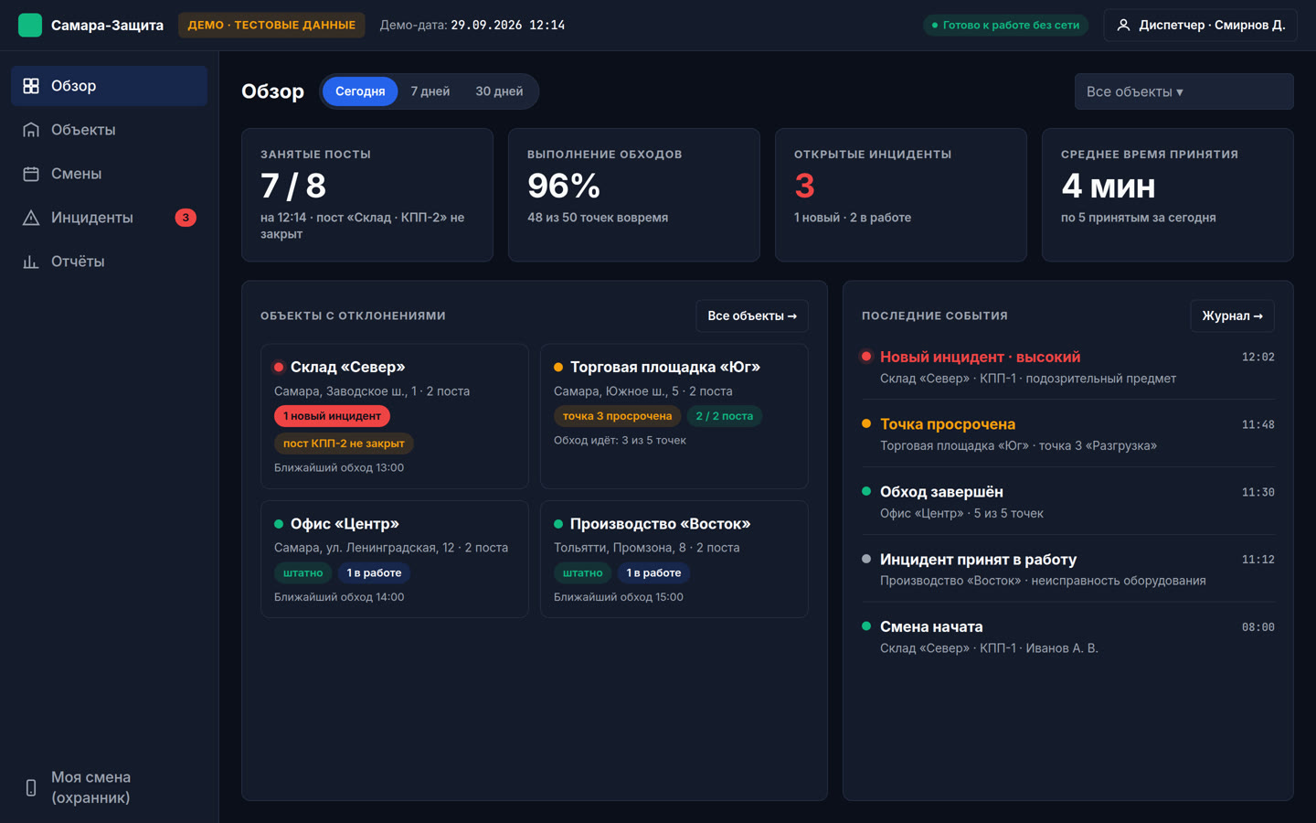
Task: Open Моя смена (охранник) view
Action: click(110, 787)
